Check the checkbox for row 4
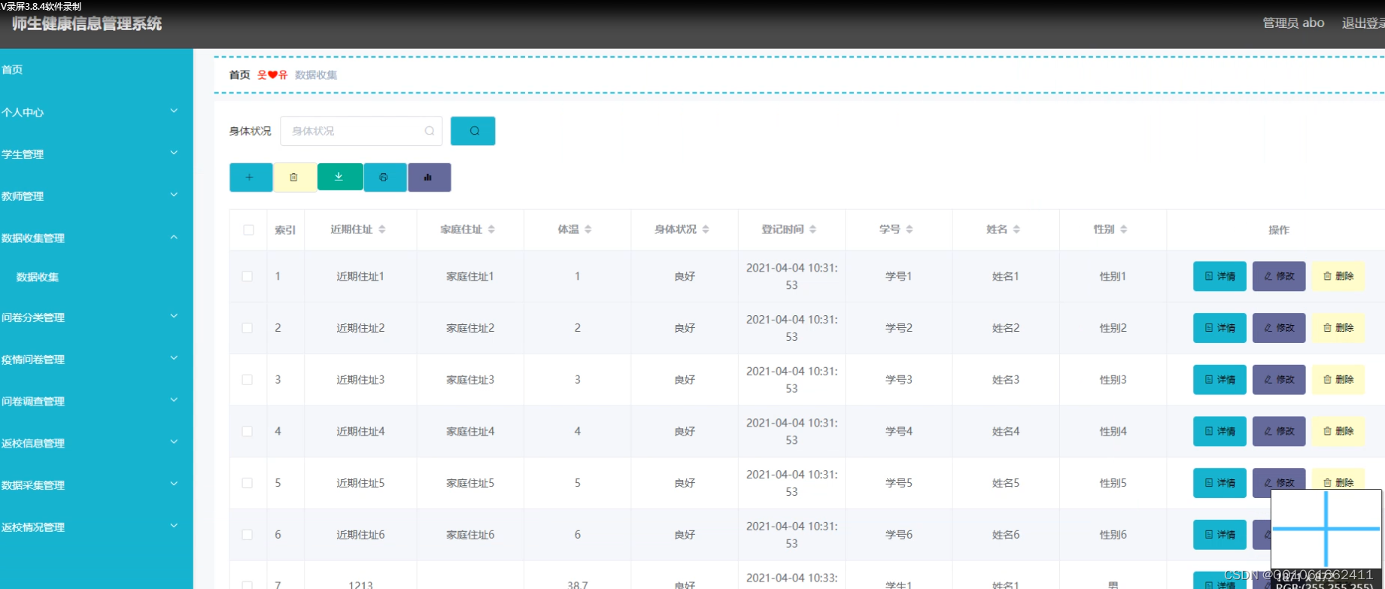The height and width of the screenshot is (589, 1385). pyautogui.click(x=247, y=432)
